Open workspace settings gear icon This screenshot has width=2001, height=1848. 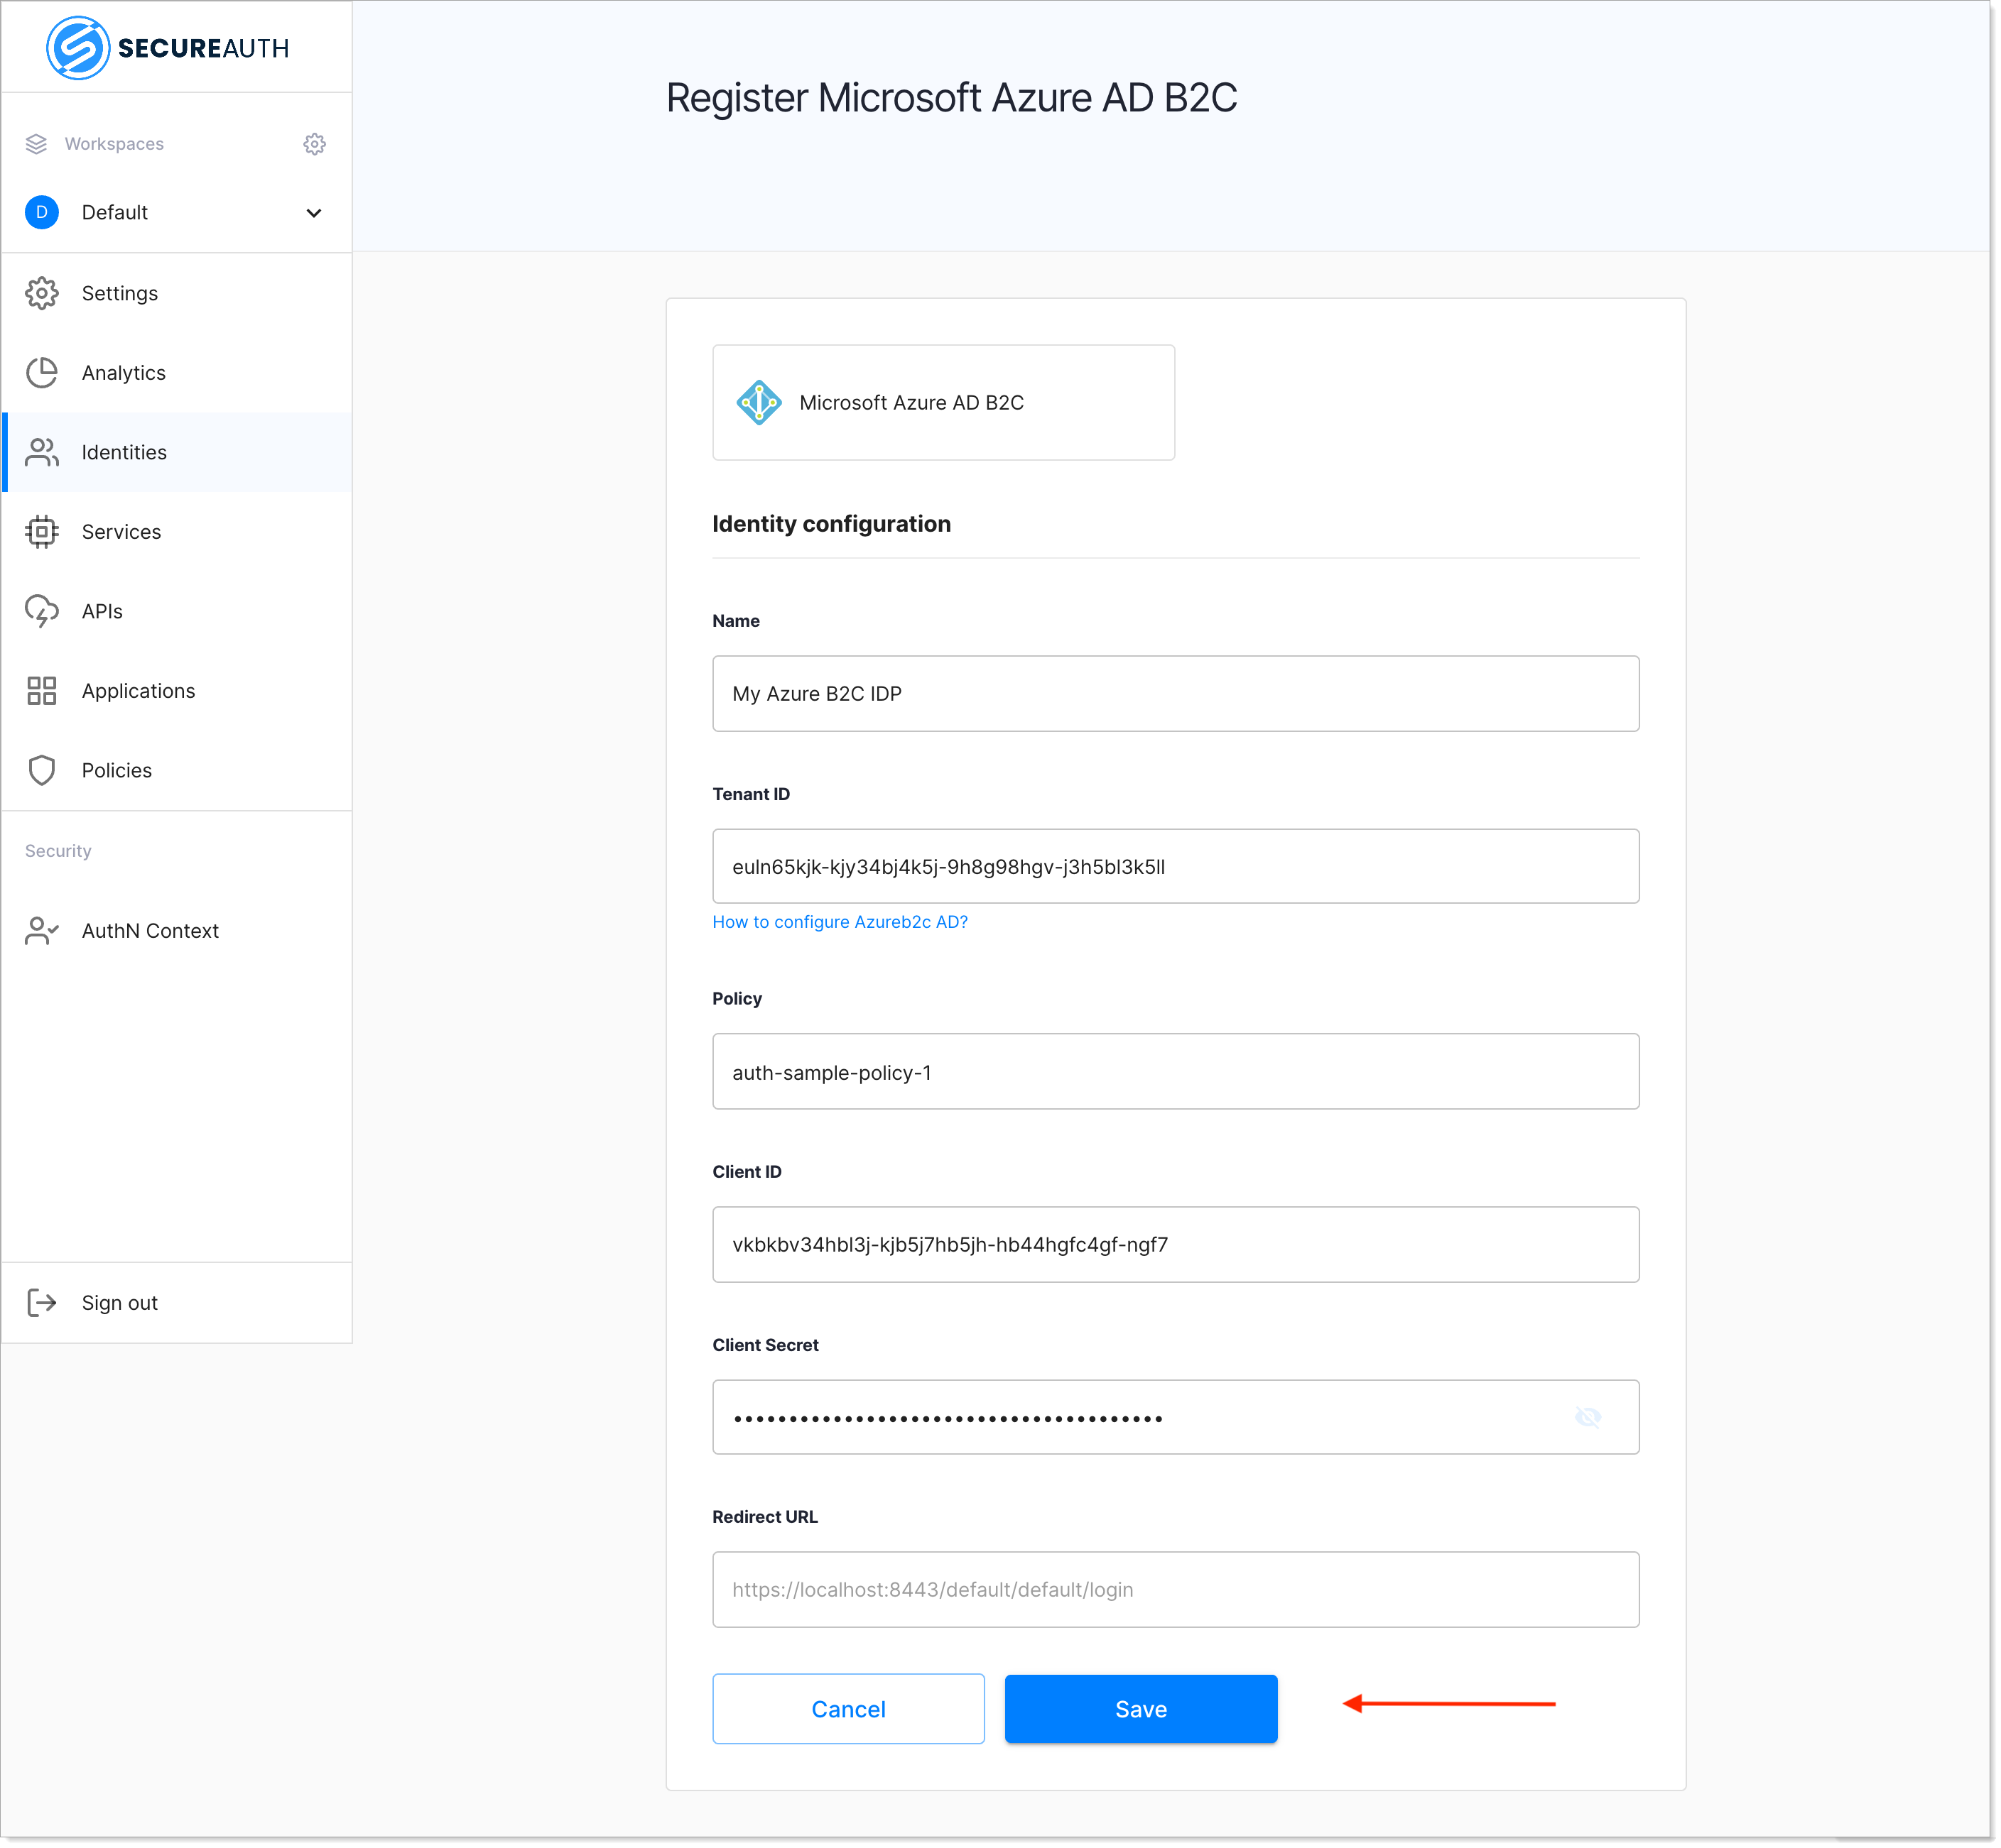[x=314, y=144]
